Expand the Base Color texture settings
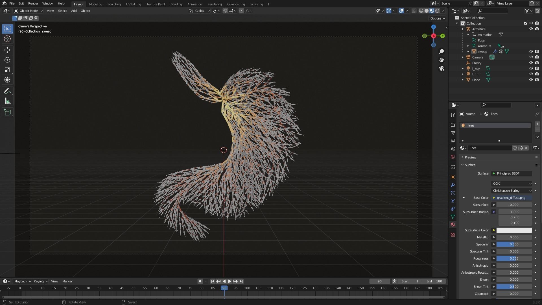Viewport: 542px width, 305px height. click(x=464, y=198)
